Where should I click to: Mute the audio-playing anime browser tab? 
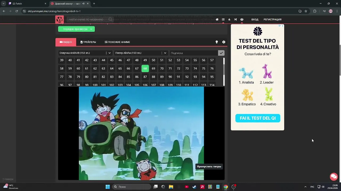click(83, 3)
